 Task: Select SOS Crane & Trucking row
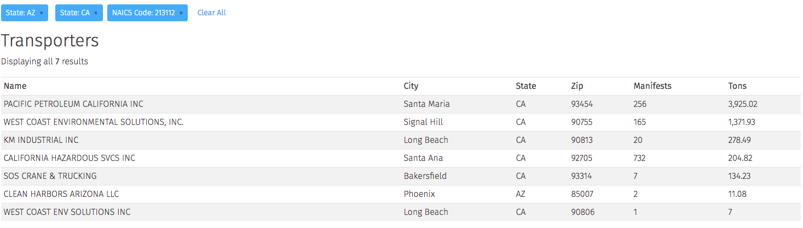pyautogui.click(x=401, y=176)
